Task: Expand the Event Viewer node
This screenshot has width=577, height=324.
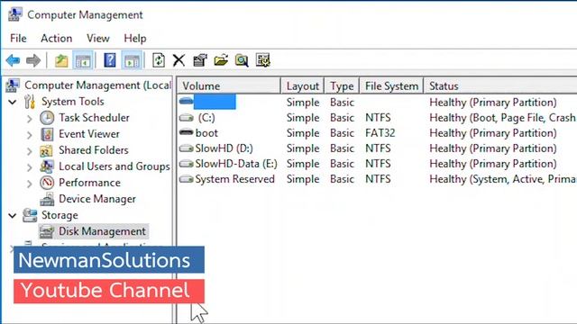Action: [x=30, y=135]
